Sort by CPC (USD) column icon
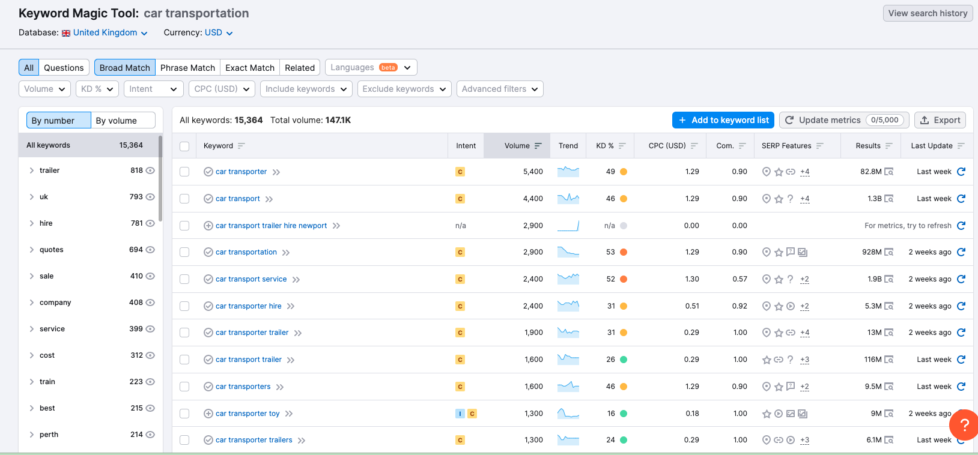This screenshot has height=455, width=978. click(x=694, y=146)
